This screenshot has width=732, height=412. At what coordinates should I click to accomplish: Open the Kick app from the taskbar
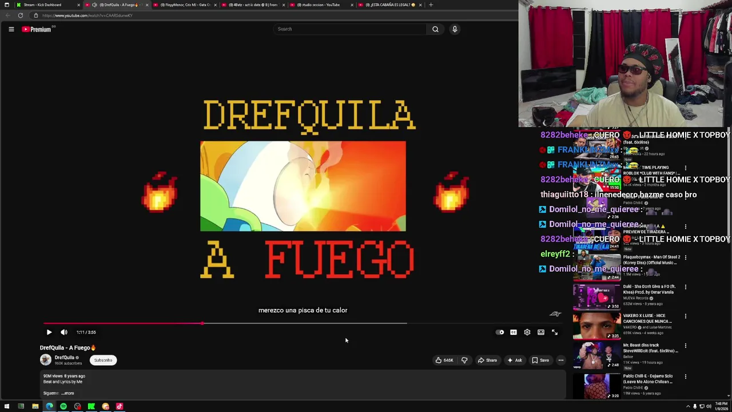[91, 406]
